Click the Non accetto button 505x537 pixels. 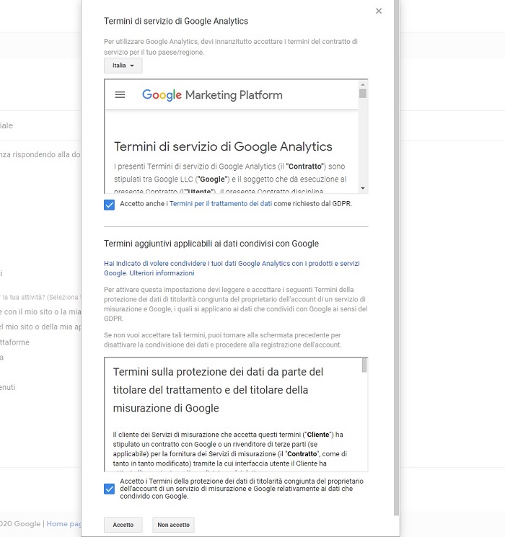pyautogui.click(x=173, y=525)
